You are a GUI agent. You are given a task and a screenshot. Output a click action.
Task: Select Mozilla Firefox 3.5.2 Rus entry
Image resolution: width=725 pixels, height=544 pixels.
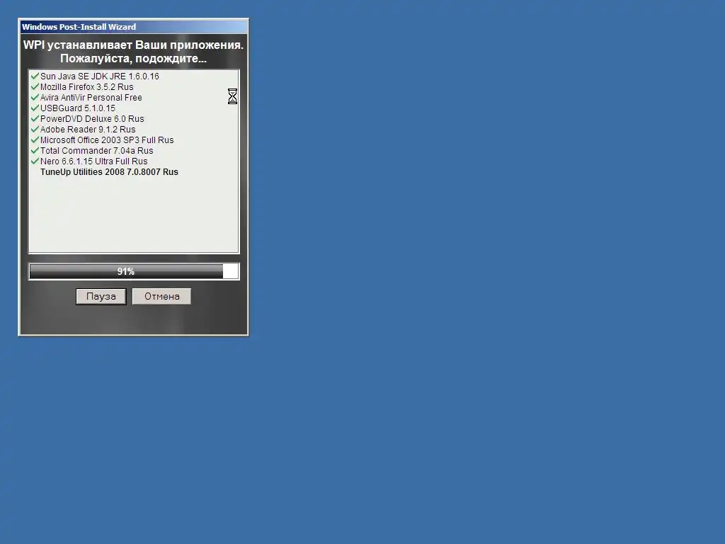pyautogui.click(x=87, y=87)
